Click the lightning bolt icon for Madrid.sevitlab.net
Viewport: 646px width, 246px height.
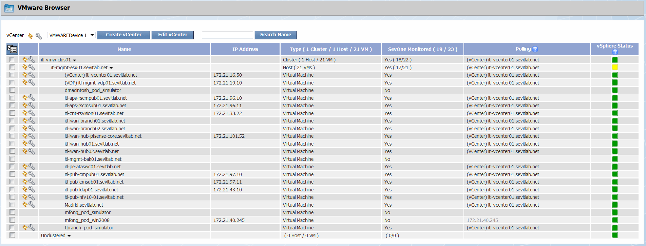25,205
